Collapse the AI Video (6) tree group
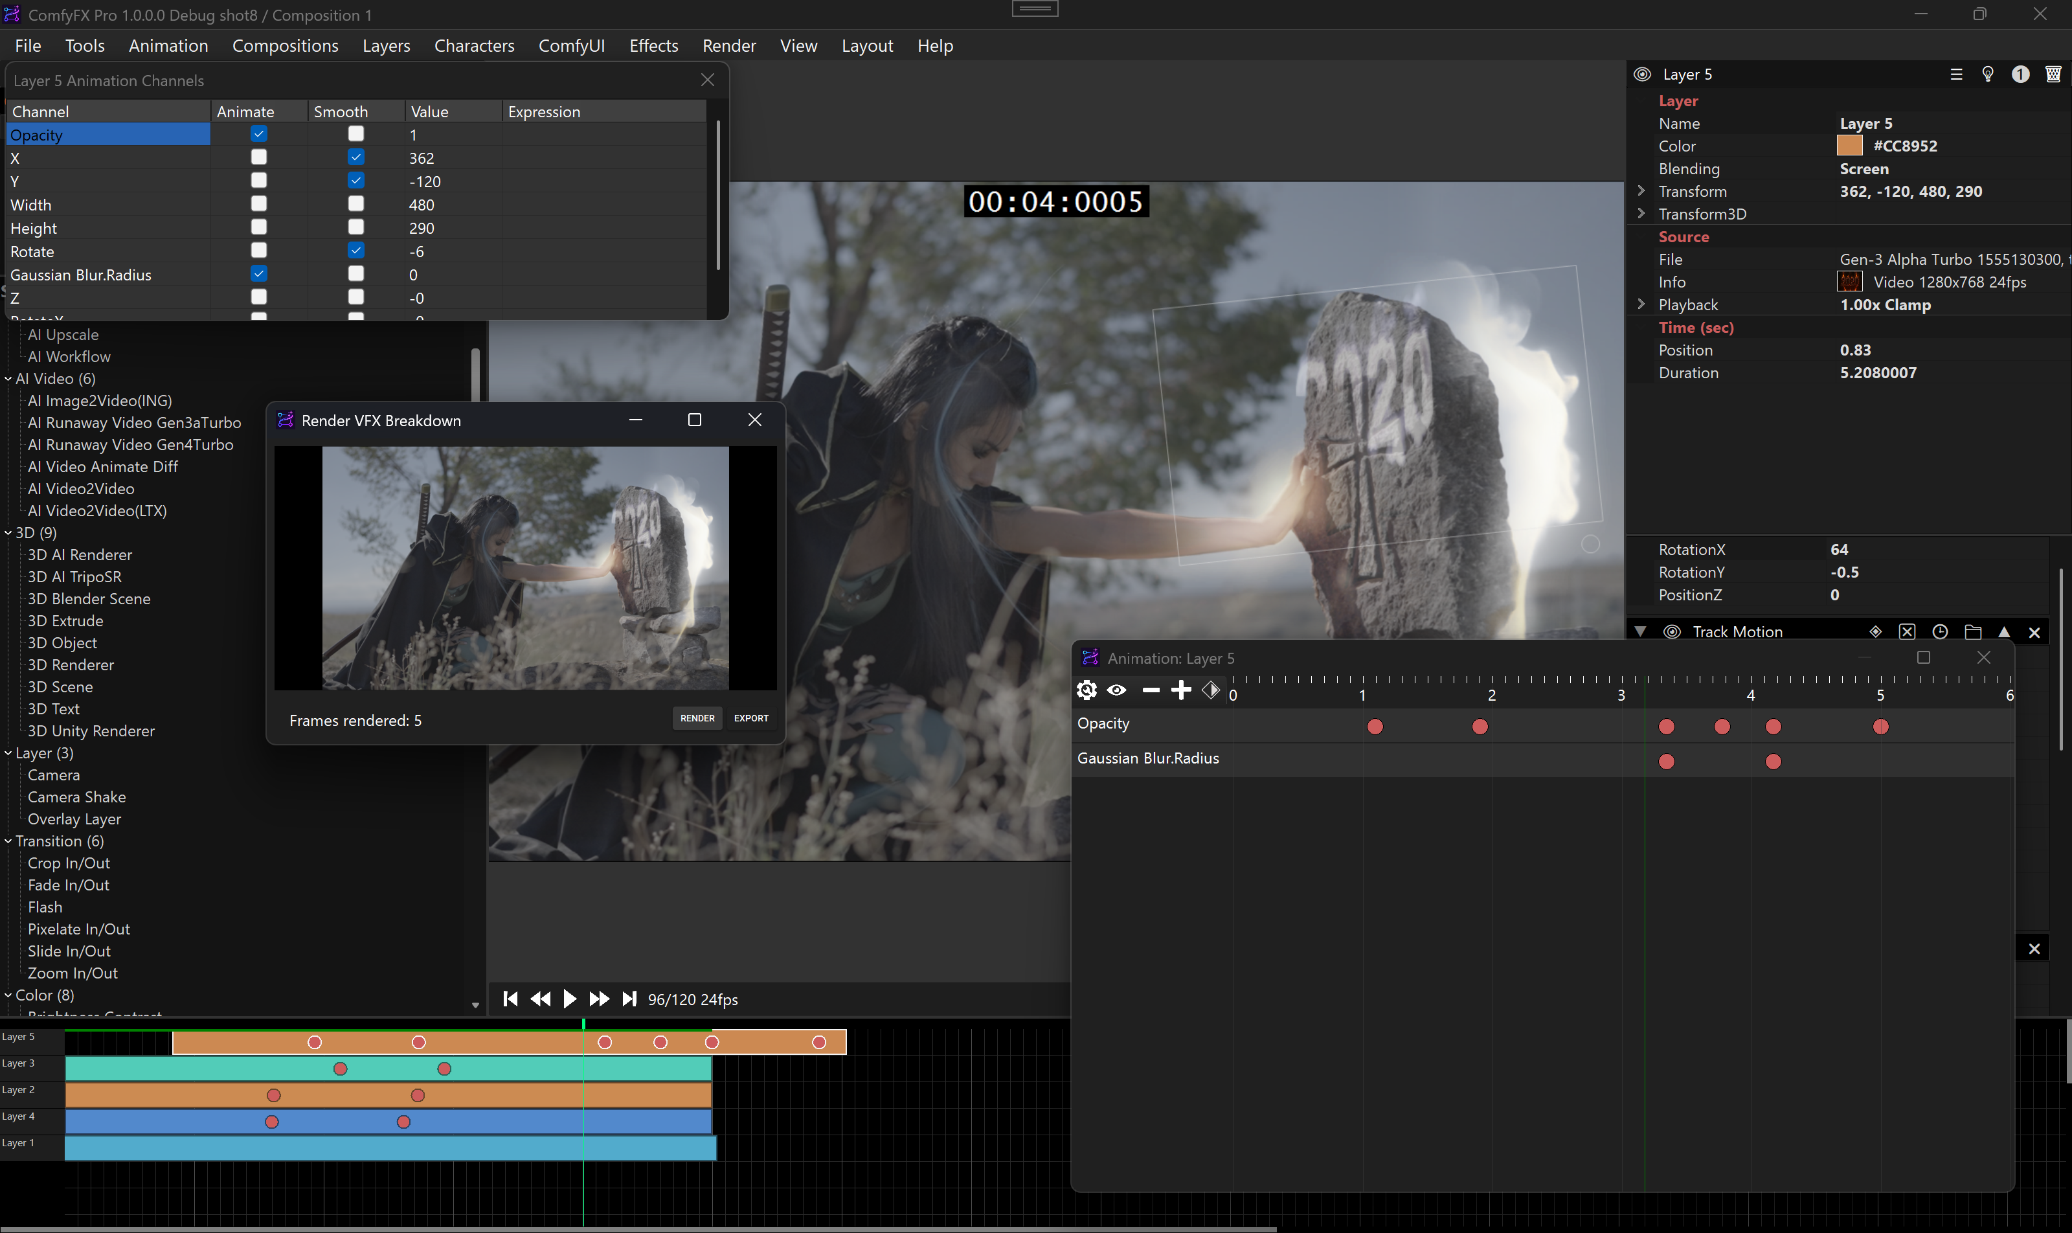Viewport: 2072px width, 1233px height. (x=8, y=379)
